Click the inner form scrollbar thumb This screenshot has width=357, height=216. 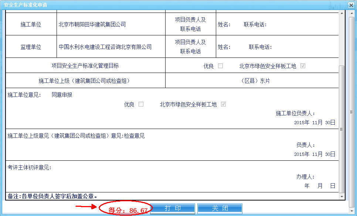341,129
